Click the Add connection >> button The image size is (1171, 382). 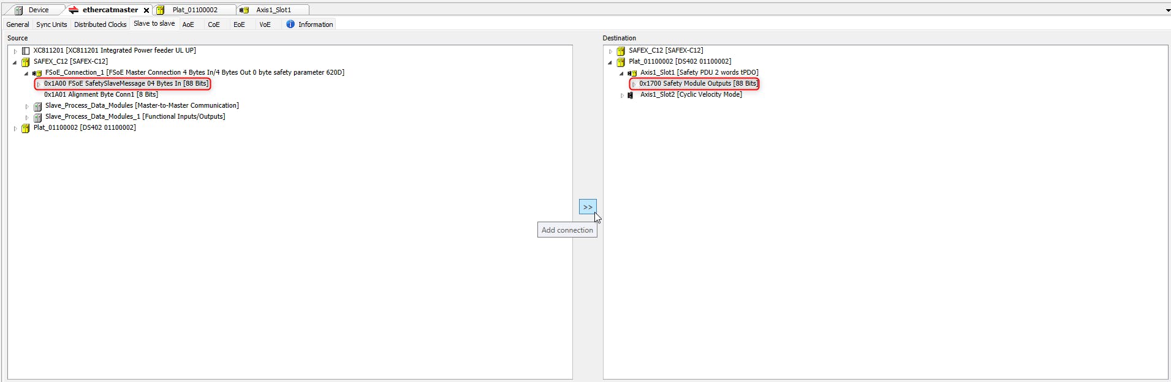coord(587,207)
